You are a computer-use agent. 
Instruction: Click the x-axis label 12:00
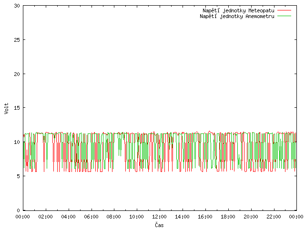pyautogui.click(x=159, y=217)
